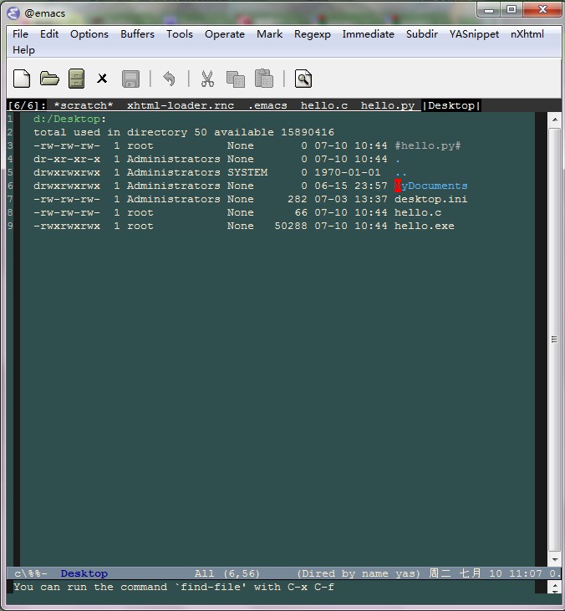Click the Search magnifier icon
Image resolution: width=565 pixels, height=611 pixels.
click(303, 79)
